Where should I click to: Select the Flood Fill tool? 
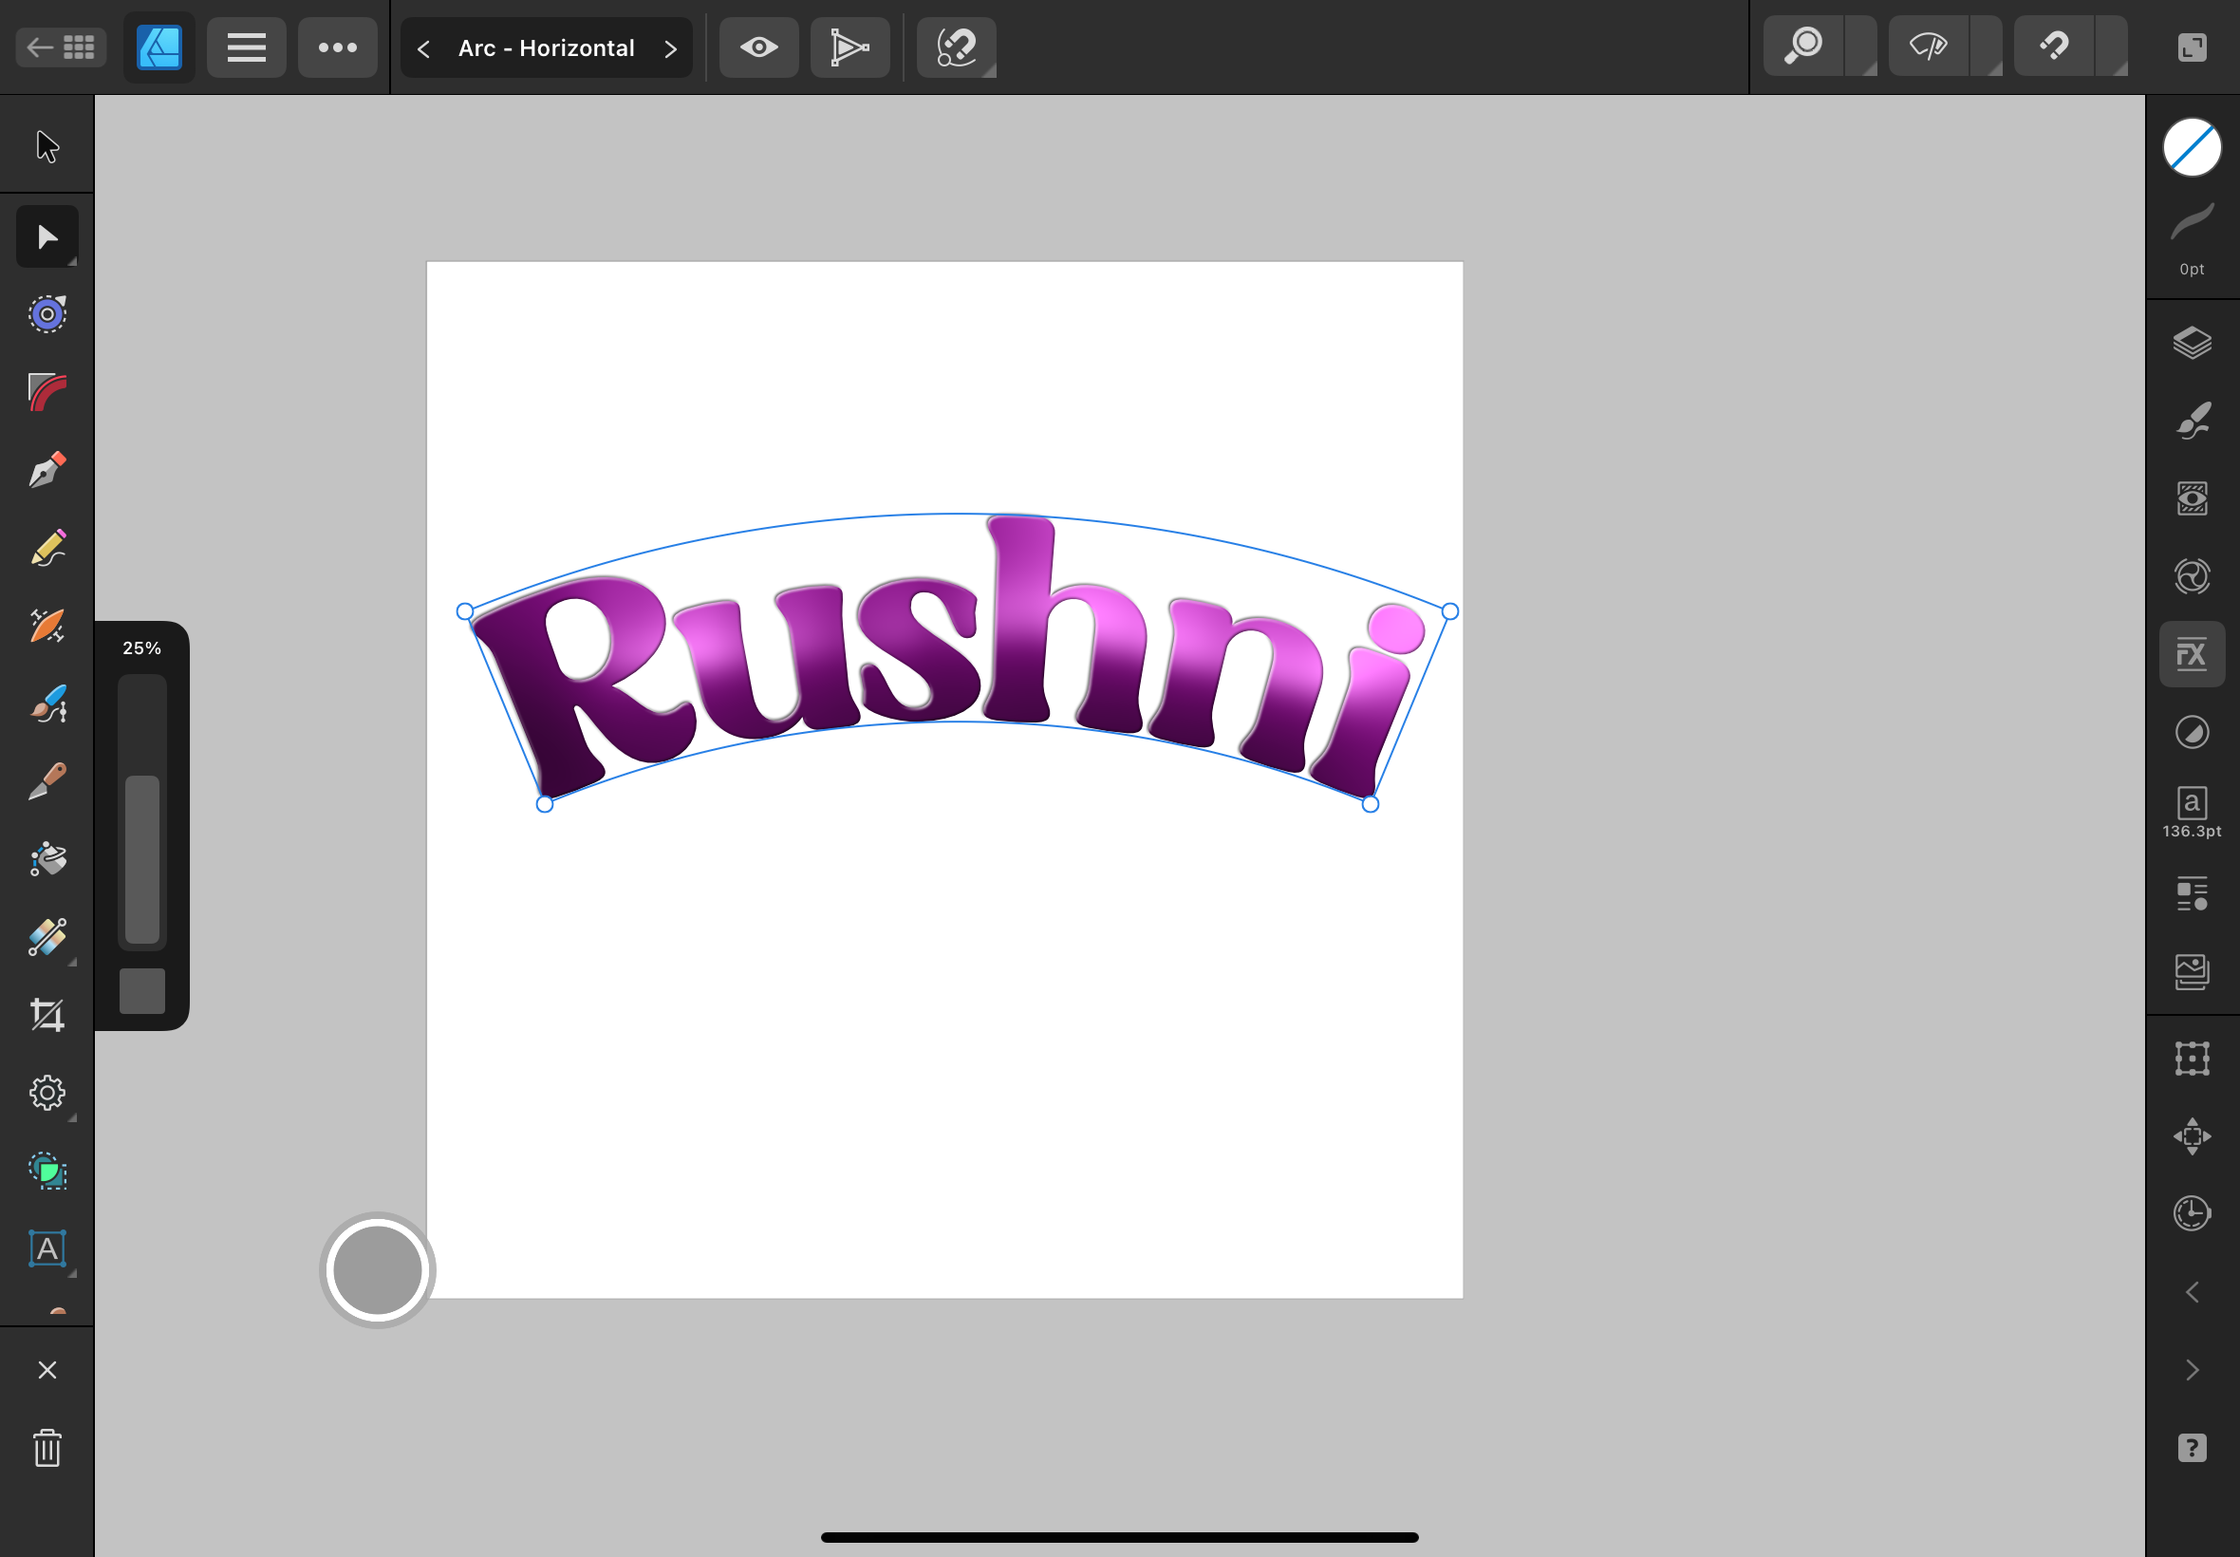pyautogui.click(x=47, y=859)
